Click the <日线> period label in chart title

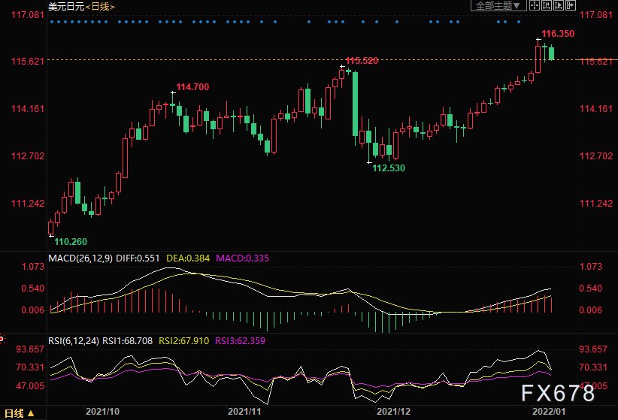(x=98, y=7)
